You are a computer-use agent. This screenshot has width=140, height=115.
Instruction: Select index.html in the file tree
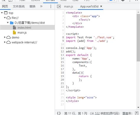click(x=27, y=27)
